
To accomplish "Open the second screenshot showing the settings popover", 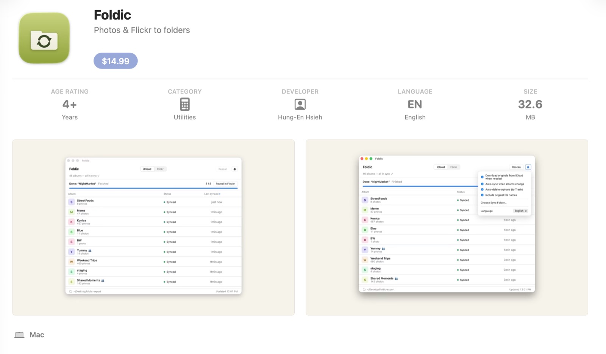I will pyautogui.click(x=447, y=227).
